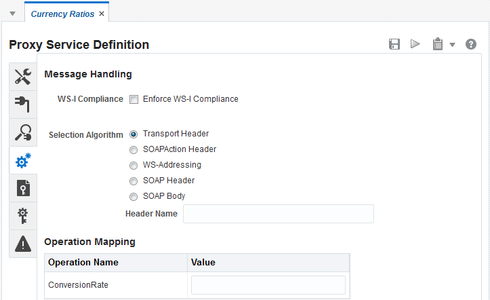
Task: Expand the dropdown arrow beside clipboard icon
Action: [452, 45]
